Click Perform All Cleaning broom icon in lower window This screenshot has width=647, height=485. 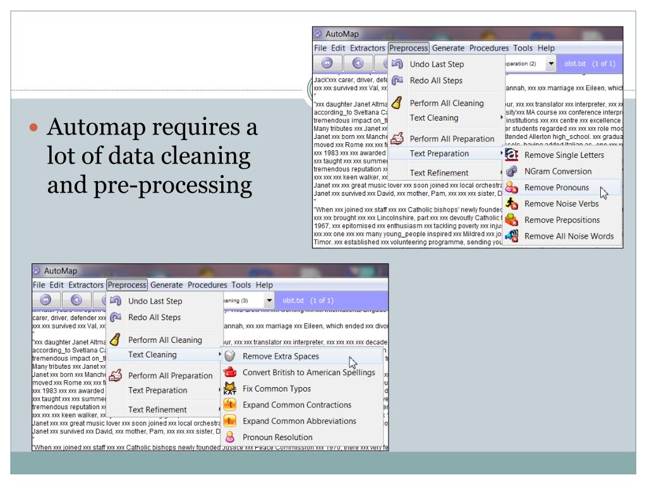[x=116, y=339]
